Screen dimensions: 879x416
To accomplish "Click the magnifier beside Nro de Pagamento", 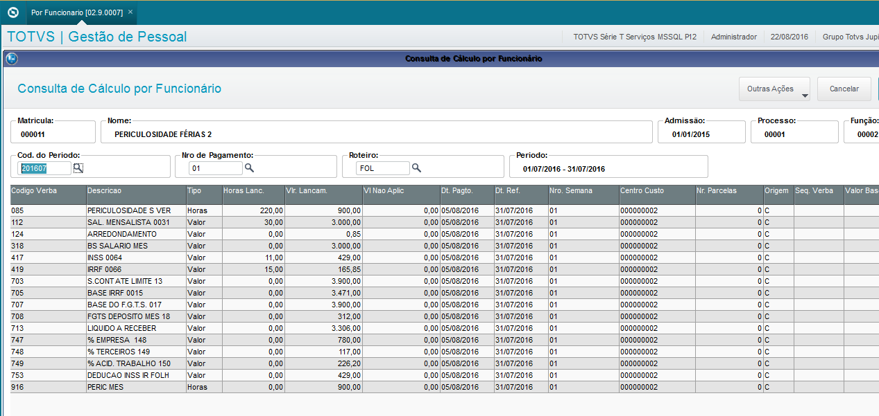I will point(249,168).
